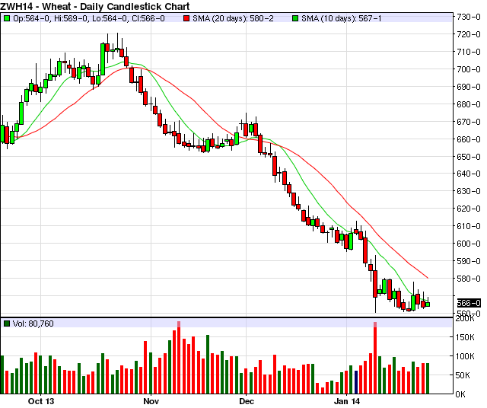Screen dimensions: 487x408
Task: Click the end of the red SMA 20 line
Action: 428,278
